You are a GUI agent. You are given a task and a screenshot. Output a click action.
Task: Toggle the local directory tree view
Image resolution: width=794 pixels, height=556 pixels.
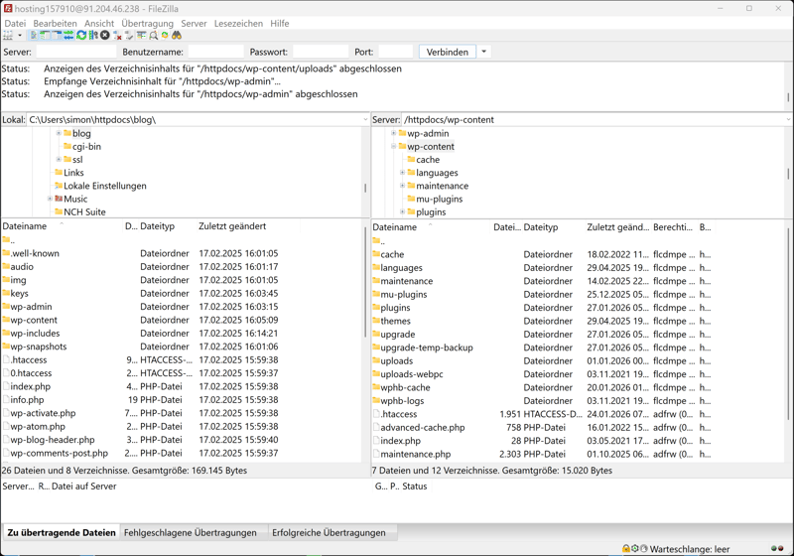46,35
